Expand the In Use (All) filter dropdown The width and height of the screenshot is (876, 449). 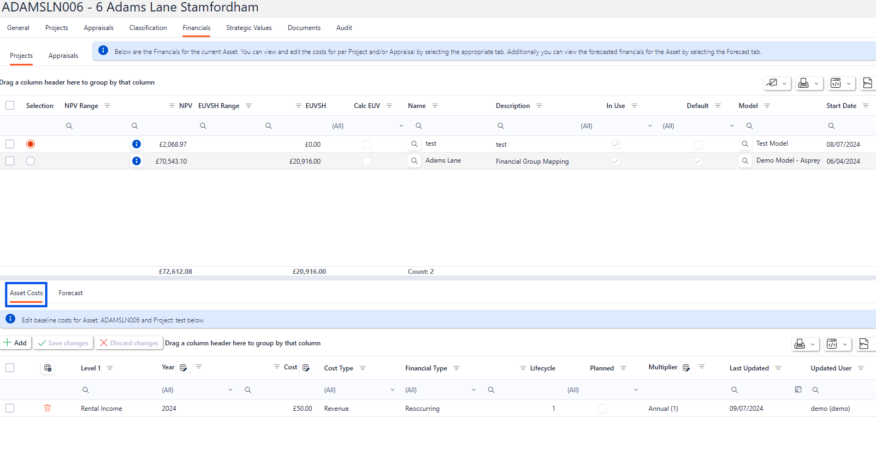click(650, 126)
